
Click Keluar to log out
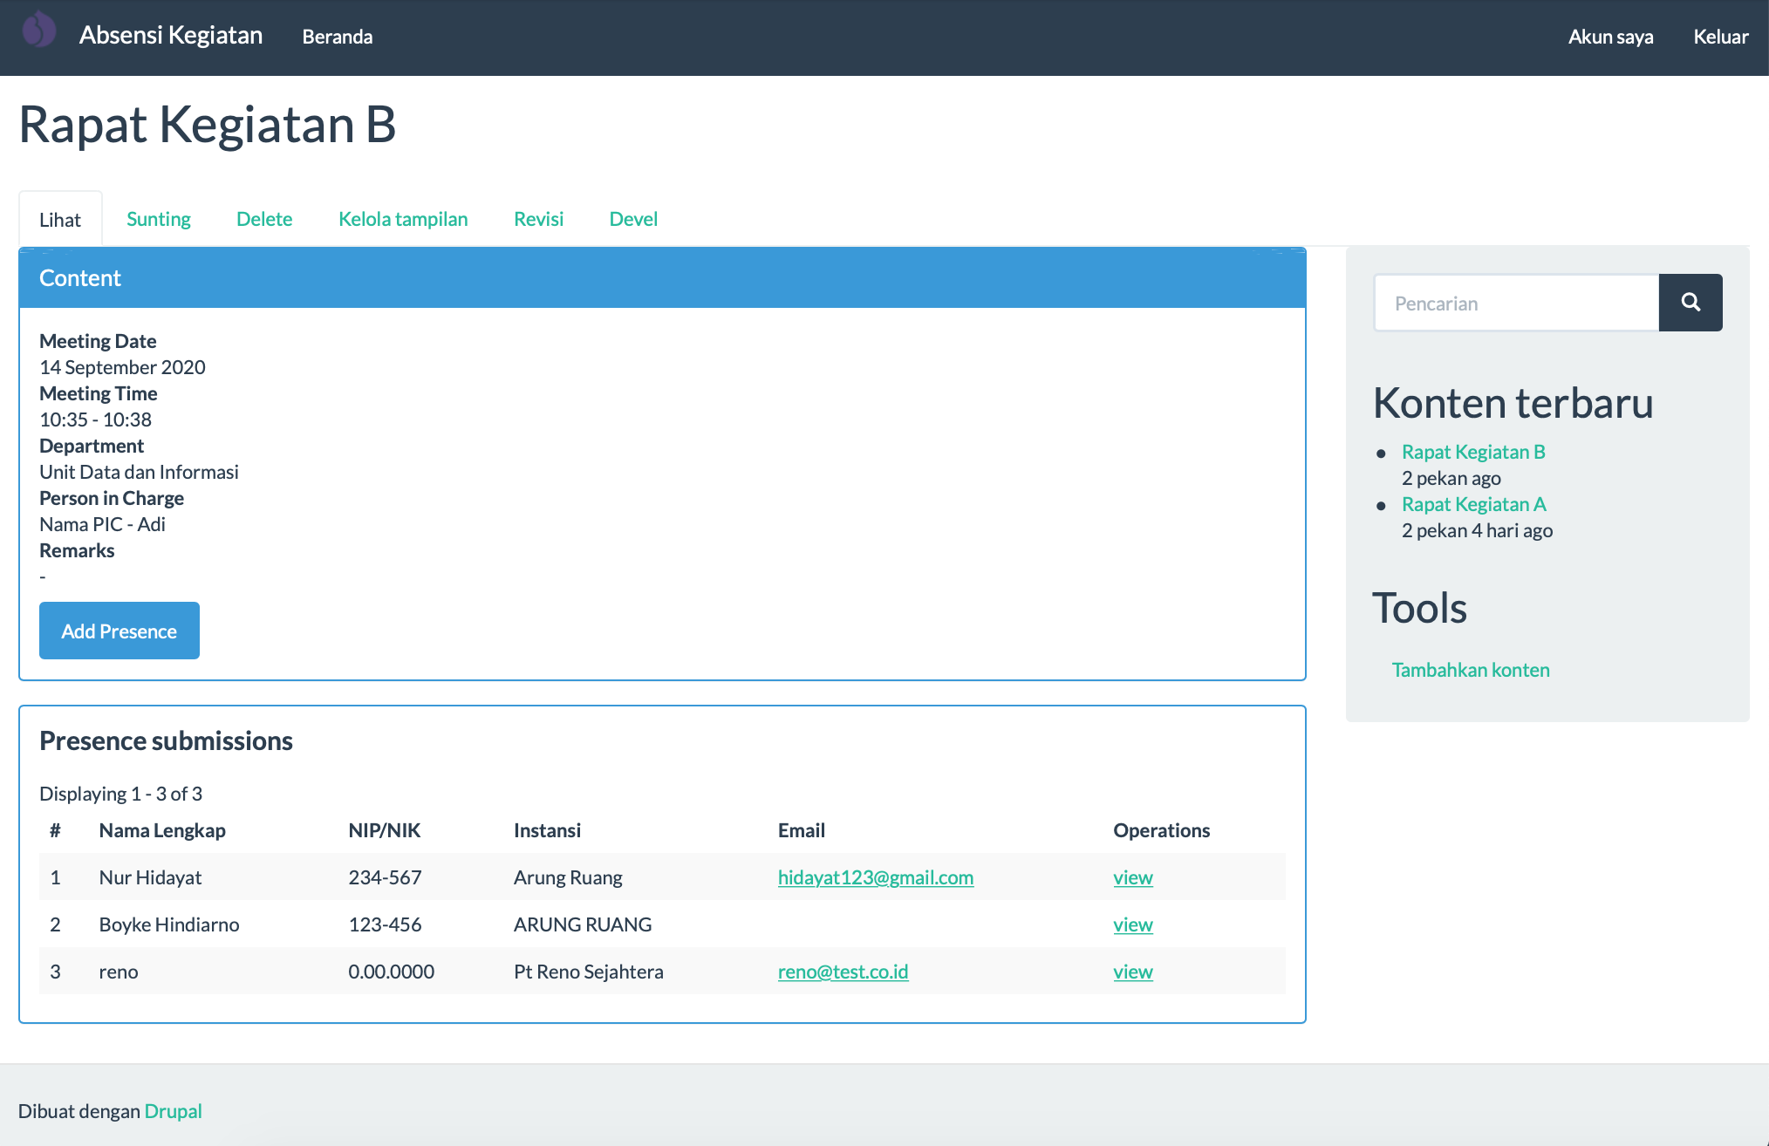[x=1720, y=37]
